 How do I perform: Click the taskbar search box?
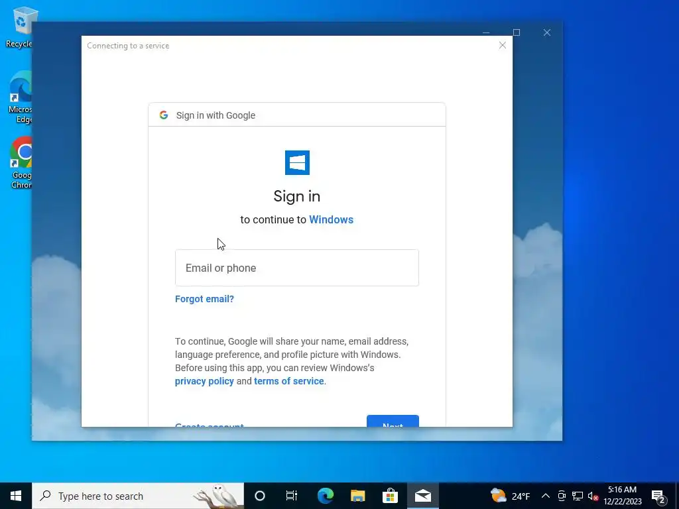tap(138, 496)
